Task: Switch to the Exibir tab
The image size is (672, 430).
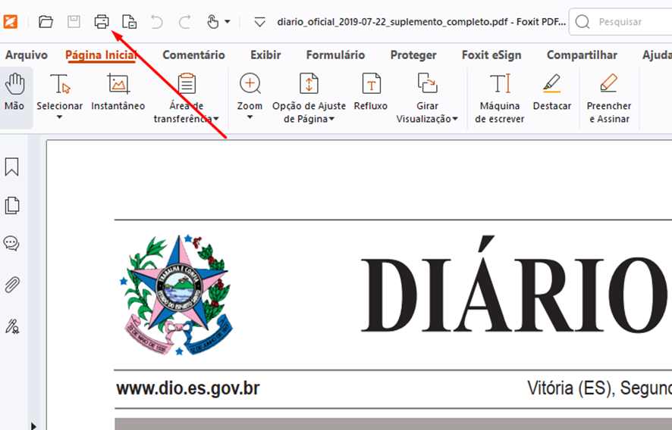Action: (265, 55)
